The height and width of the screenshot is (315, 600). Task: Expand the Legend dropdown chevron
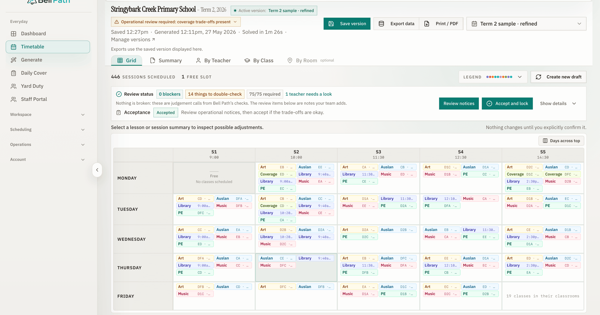(520, 77)
